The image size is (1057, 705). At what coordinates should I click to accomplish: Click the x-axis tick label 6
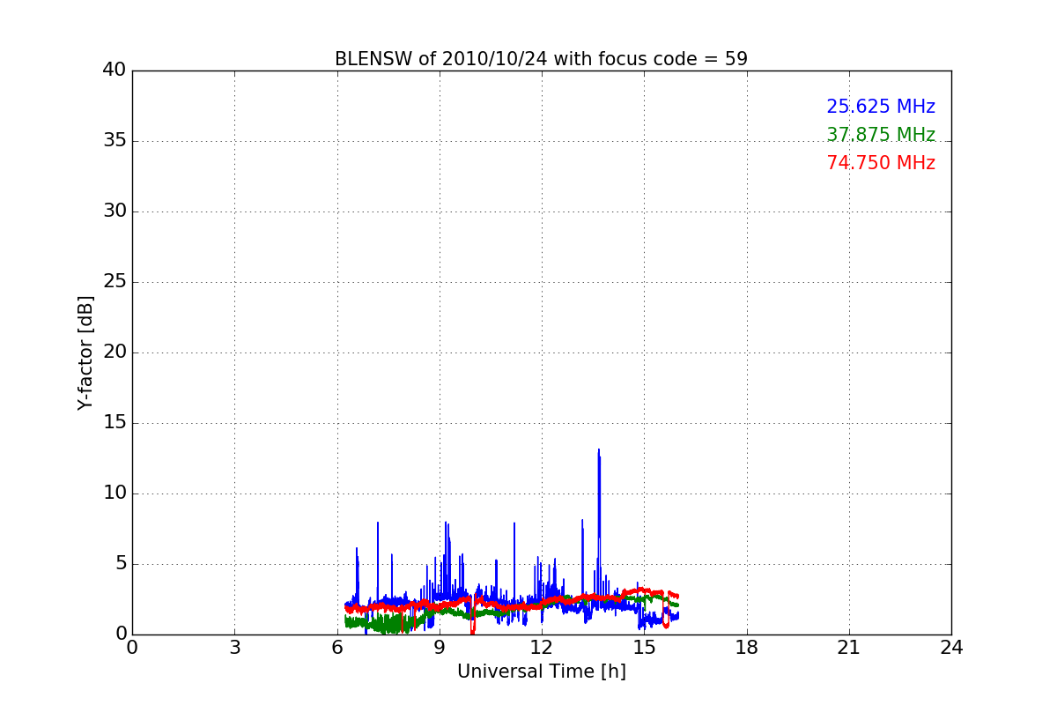click(336, 648)
